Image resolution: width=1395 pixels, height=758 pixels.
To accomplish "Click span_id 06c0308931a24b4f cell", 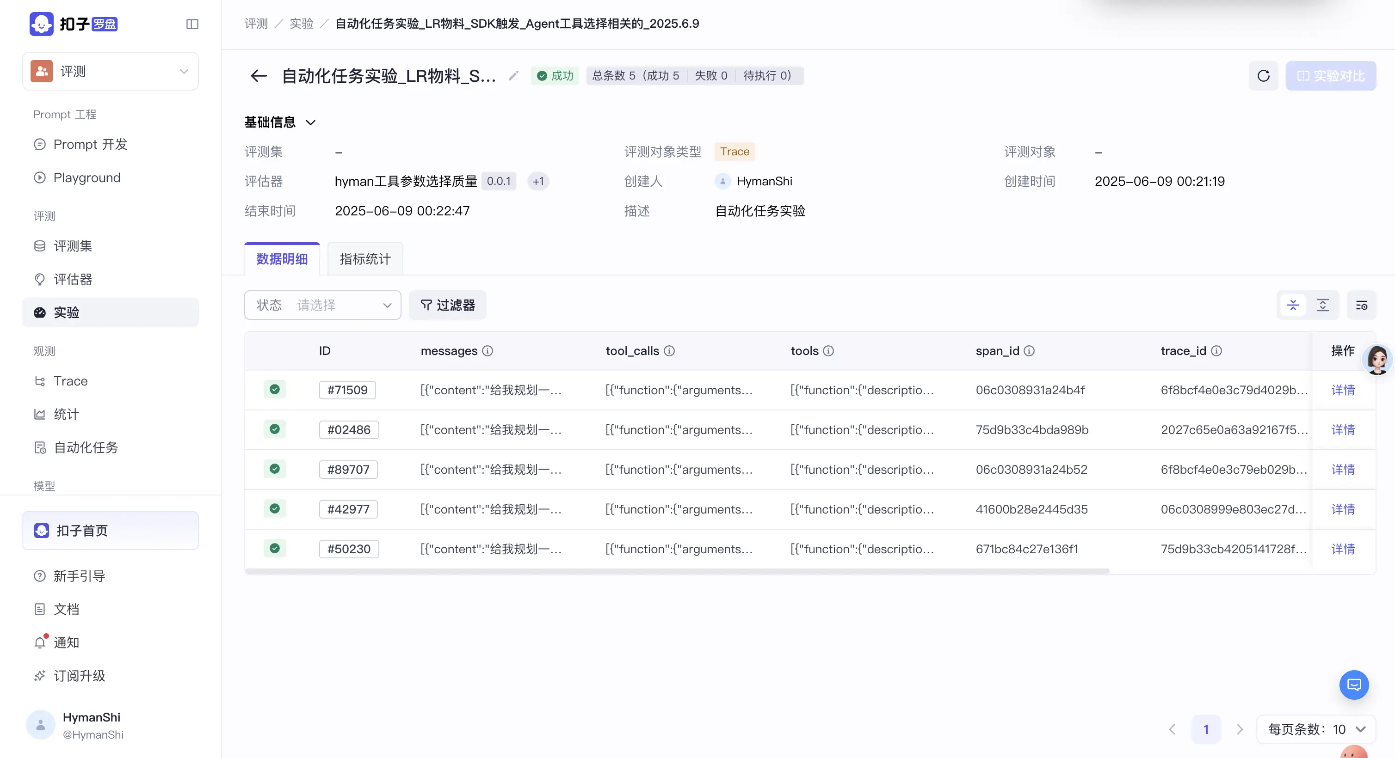I will [1030, 390].
